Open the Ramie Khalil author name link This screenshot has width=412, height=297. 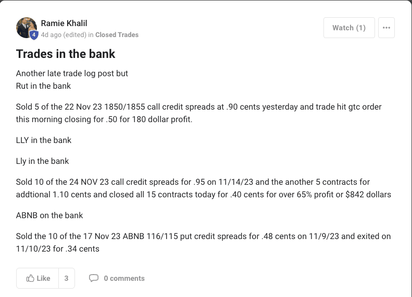[65, 23]
